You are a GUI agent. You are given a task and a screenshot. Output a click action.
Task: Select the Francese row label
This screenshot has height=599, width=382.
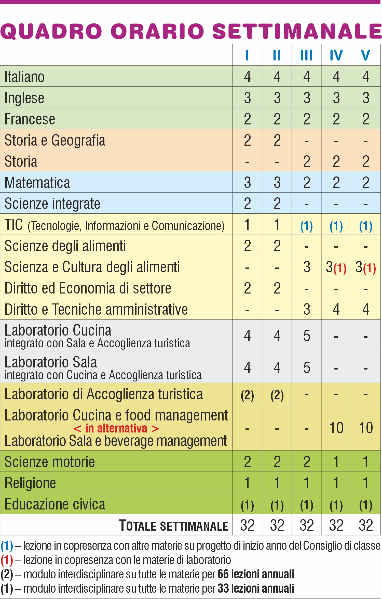pos(30,119)
